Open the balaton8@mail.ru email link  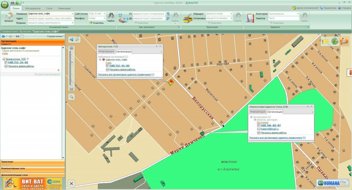[x=269, y=129]
